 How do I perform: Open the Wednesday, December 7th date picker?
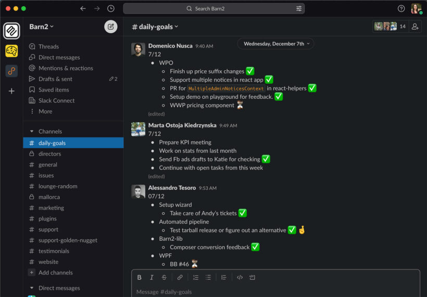pyautogui.click(x=276, y=44)
